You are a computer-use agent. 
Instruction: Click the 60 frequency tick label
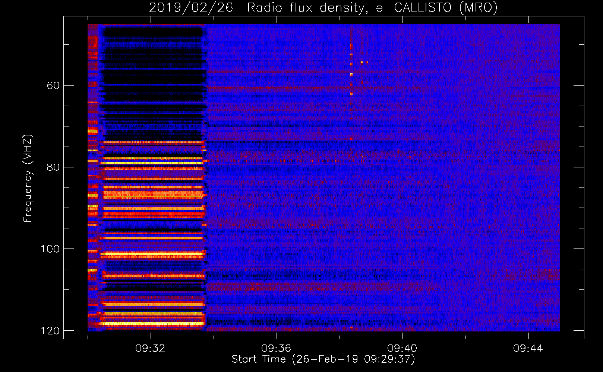point(53,86)
